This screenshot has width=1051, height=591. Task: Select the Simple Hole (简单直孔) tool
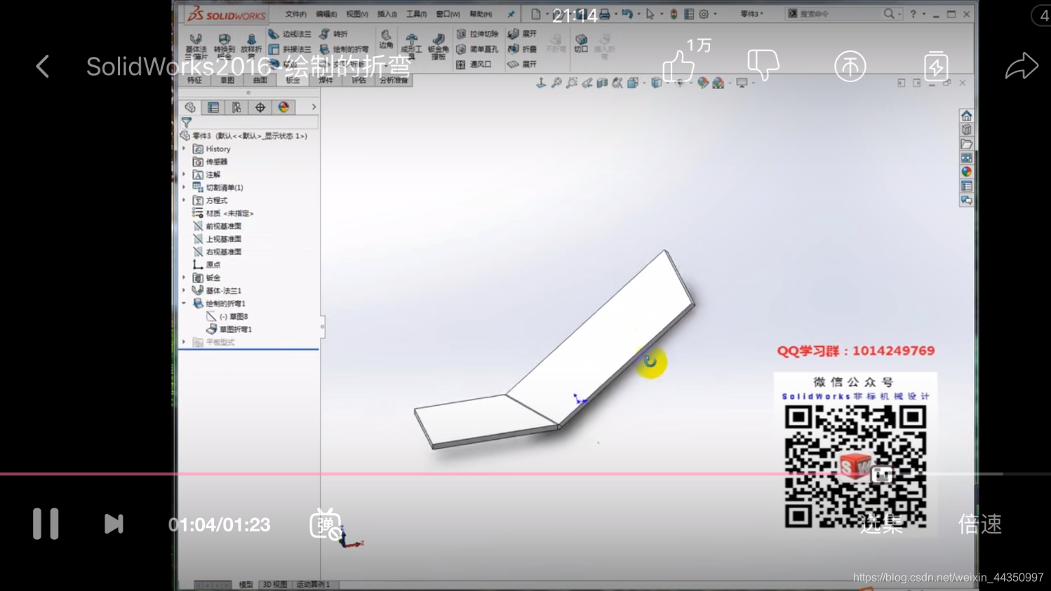[x=477, y=49]
